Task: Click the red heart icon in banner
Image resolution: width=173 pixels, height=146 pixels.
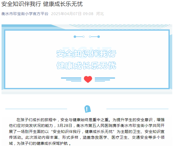Action: pyautogui.click(x=88, y=79)
